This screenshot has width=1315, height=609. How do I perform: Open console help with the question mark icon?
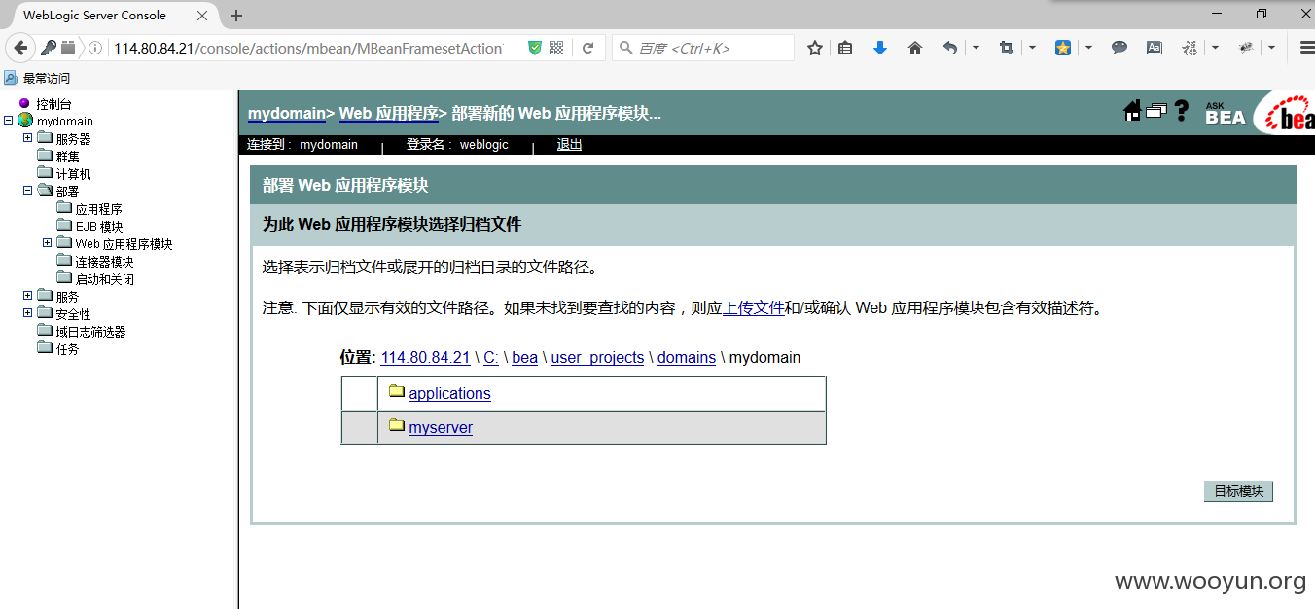(1182, 111)
